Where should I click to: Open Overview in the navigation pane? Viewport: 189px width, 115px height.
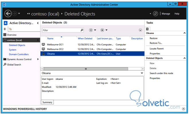pyautogui.click(x=12, y=35)
